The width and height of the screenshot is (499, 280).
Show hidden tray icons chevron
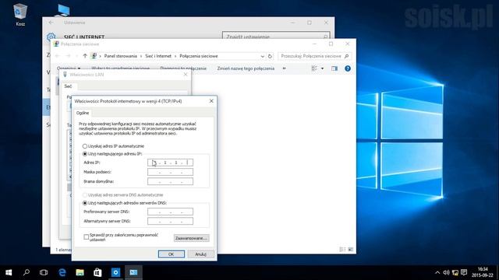coord(437,273)
